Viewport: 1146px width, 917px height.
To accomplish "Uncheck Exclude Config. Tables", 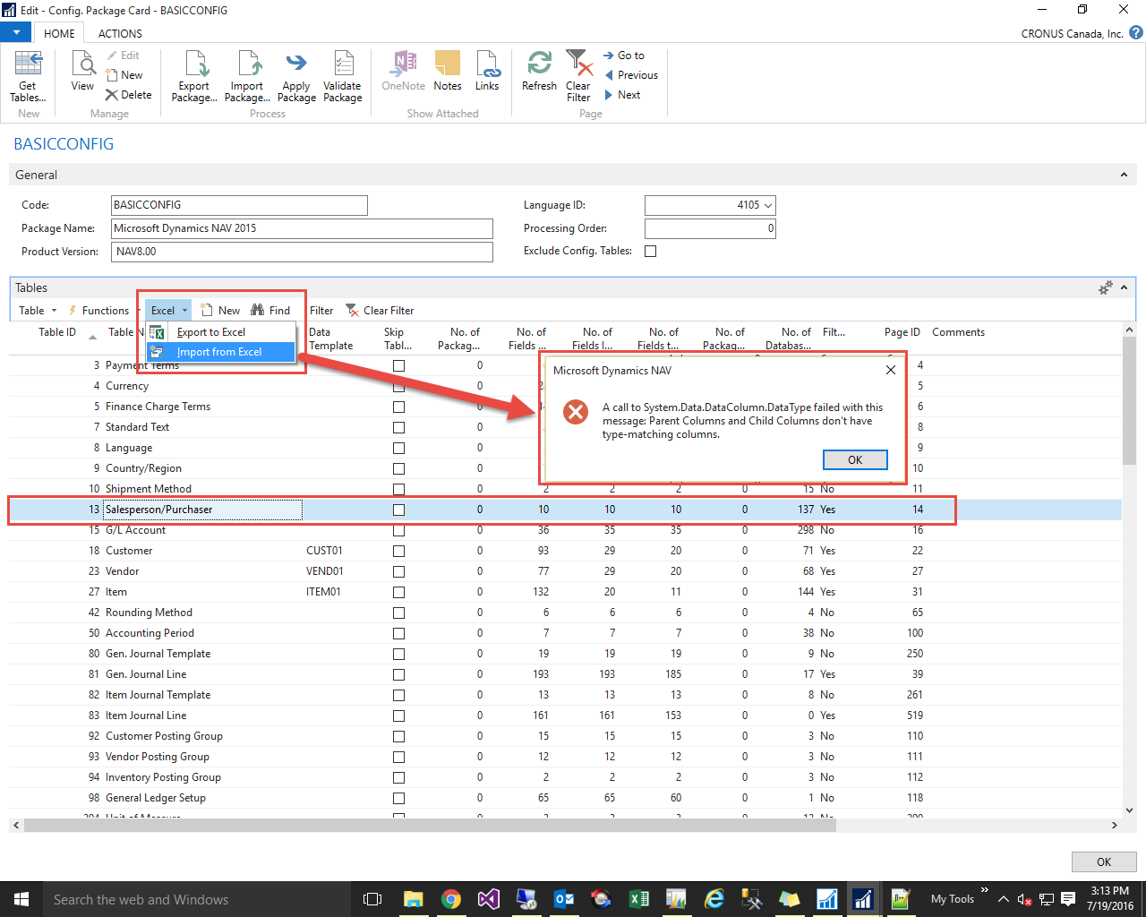I will [650, 251].
